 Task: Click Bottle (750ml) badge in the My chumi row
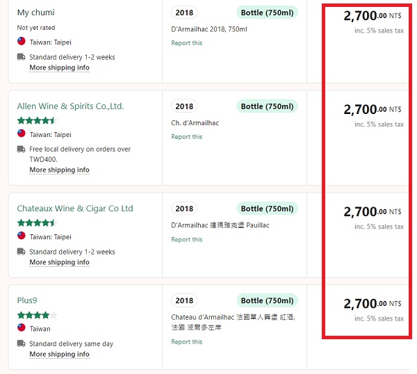(268, 13)
